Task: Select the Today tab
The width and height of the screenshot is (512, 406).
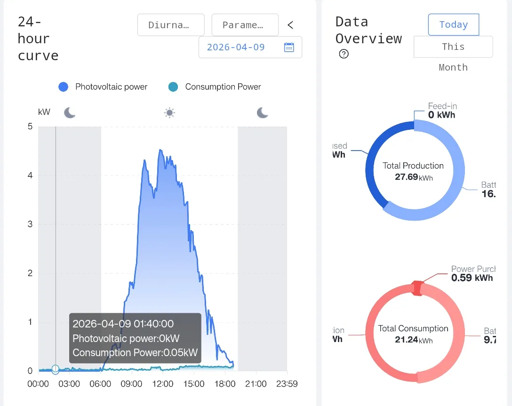Action: click(453, 24)
